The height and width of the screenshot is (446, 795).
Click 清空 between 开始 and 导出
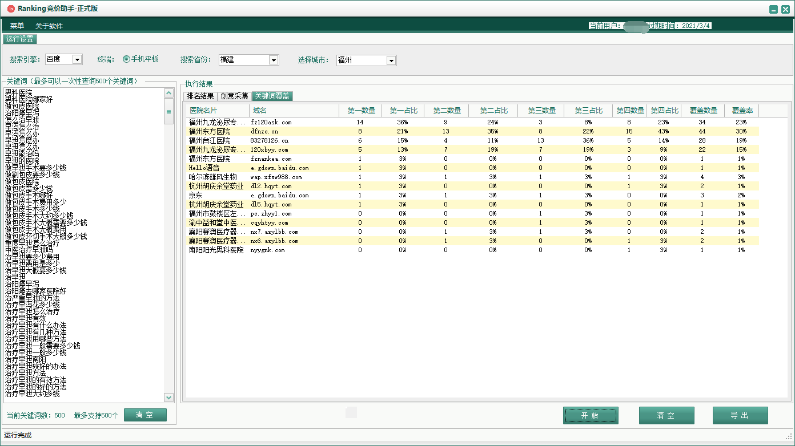(x=666, y=415)
